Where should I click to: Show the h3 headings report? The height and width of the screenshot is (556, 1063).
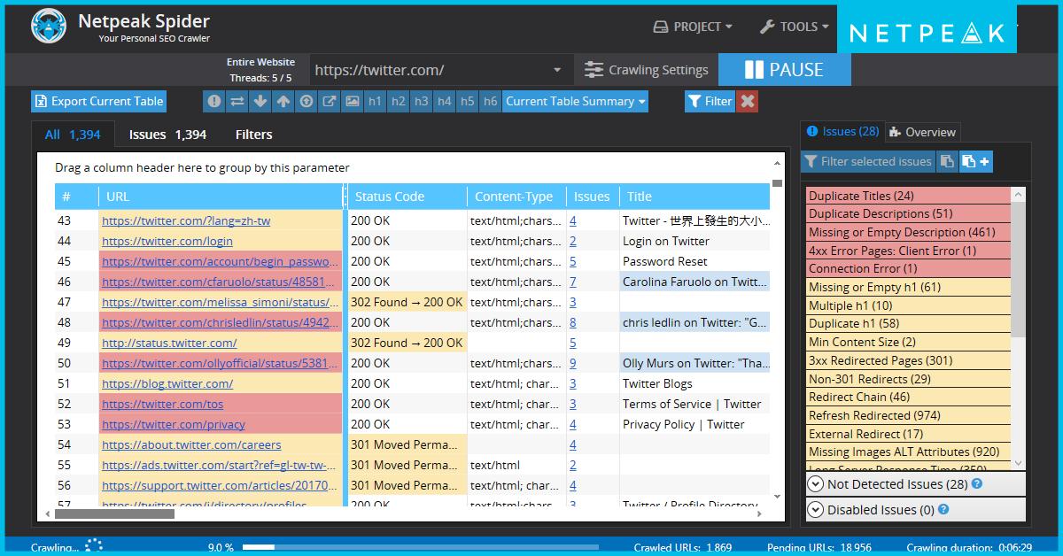coord(421,101)
